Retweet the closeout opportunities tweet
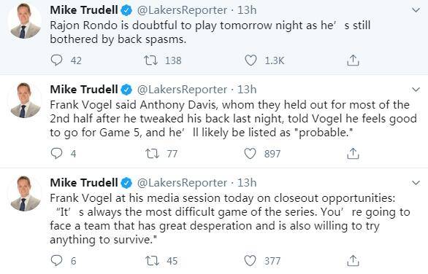428x274 pixels. coord(153,261)
